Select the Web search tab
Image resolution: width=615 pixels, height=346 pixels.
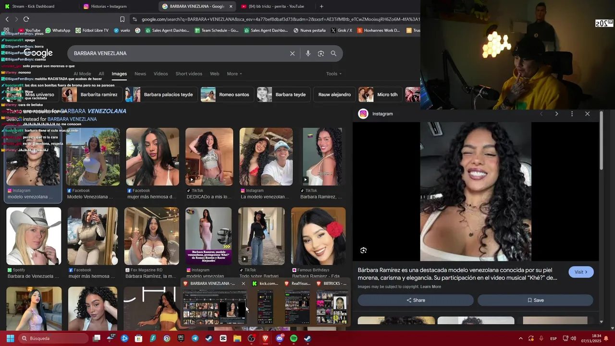click(215, 74)
